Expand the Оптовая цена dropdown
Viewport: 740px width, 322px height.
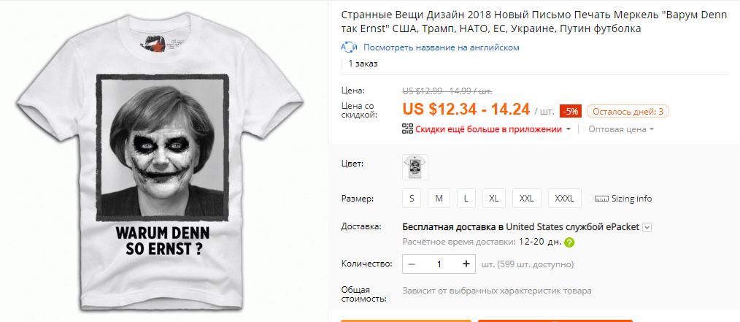652,129
